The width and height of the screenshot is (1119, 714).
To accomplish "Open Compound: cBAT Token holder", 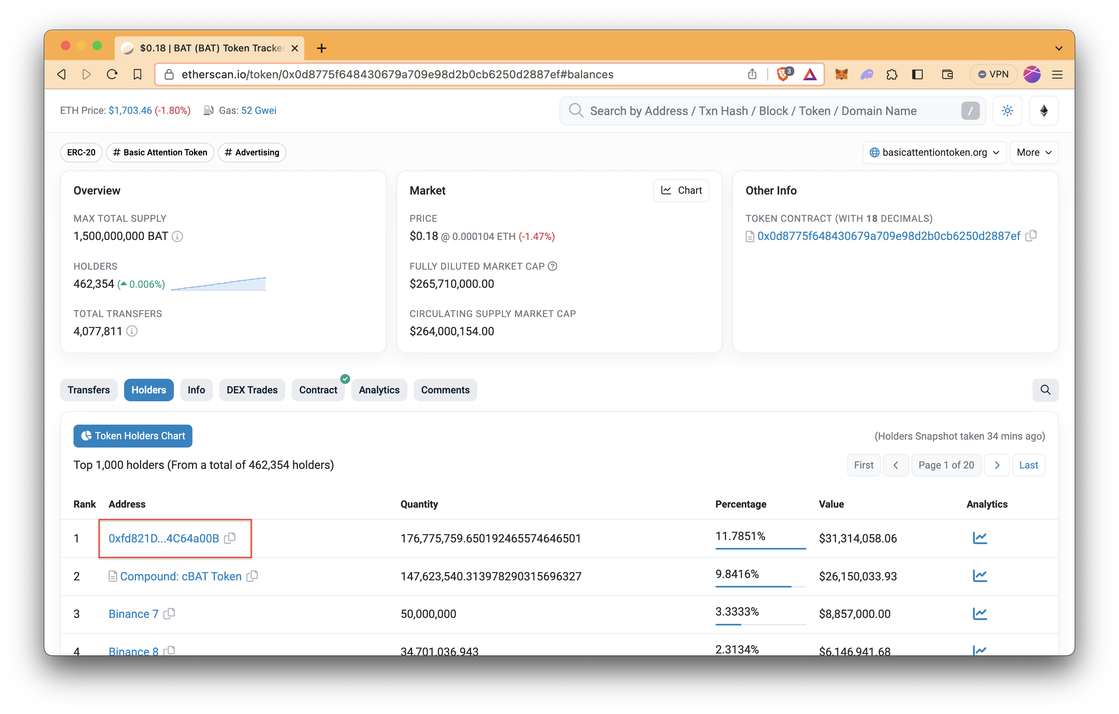I will 180,576.
